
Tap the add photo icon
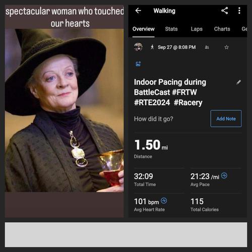138,64
